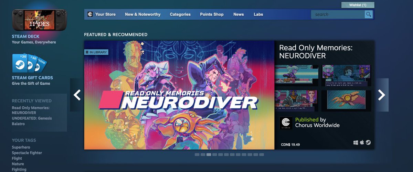Click the Give the Gift of Game caption
413x172 pixels.
(31, 84)
